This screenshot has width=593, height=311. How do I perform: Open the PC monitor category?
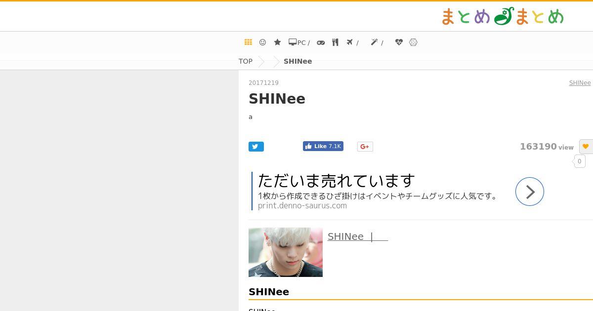tap(299, 42)
